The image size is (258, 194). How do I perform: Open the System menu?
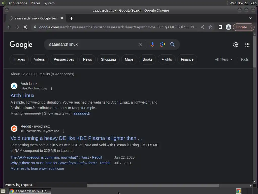click(x=49, y=3)
